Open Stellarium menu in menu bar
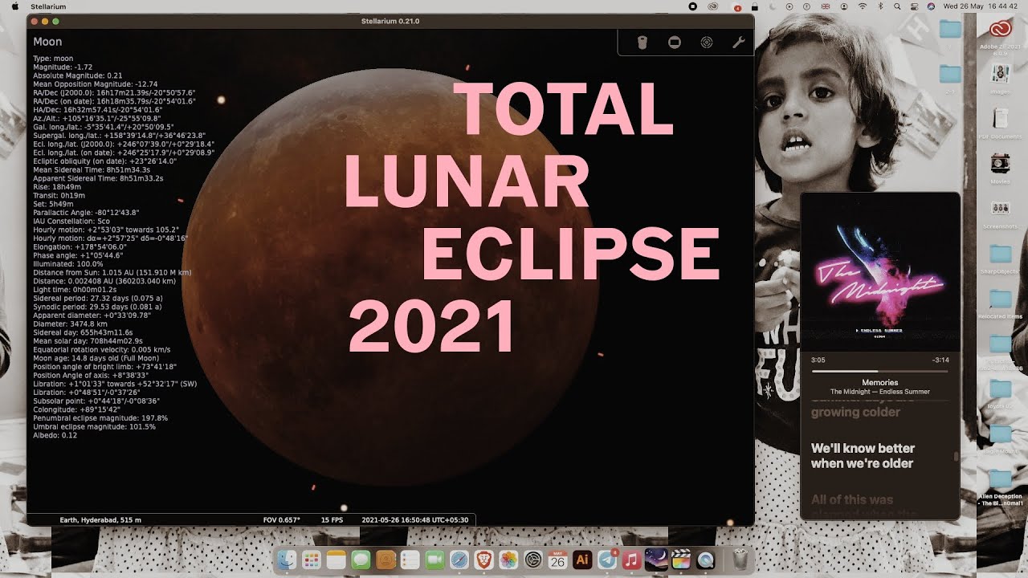1028x578 pixels. pos(48,6)
